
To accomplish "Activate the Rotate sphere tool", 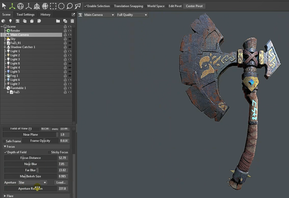I will tap(20, 6).
